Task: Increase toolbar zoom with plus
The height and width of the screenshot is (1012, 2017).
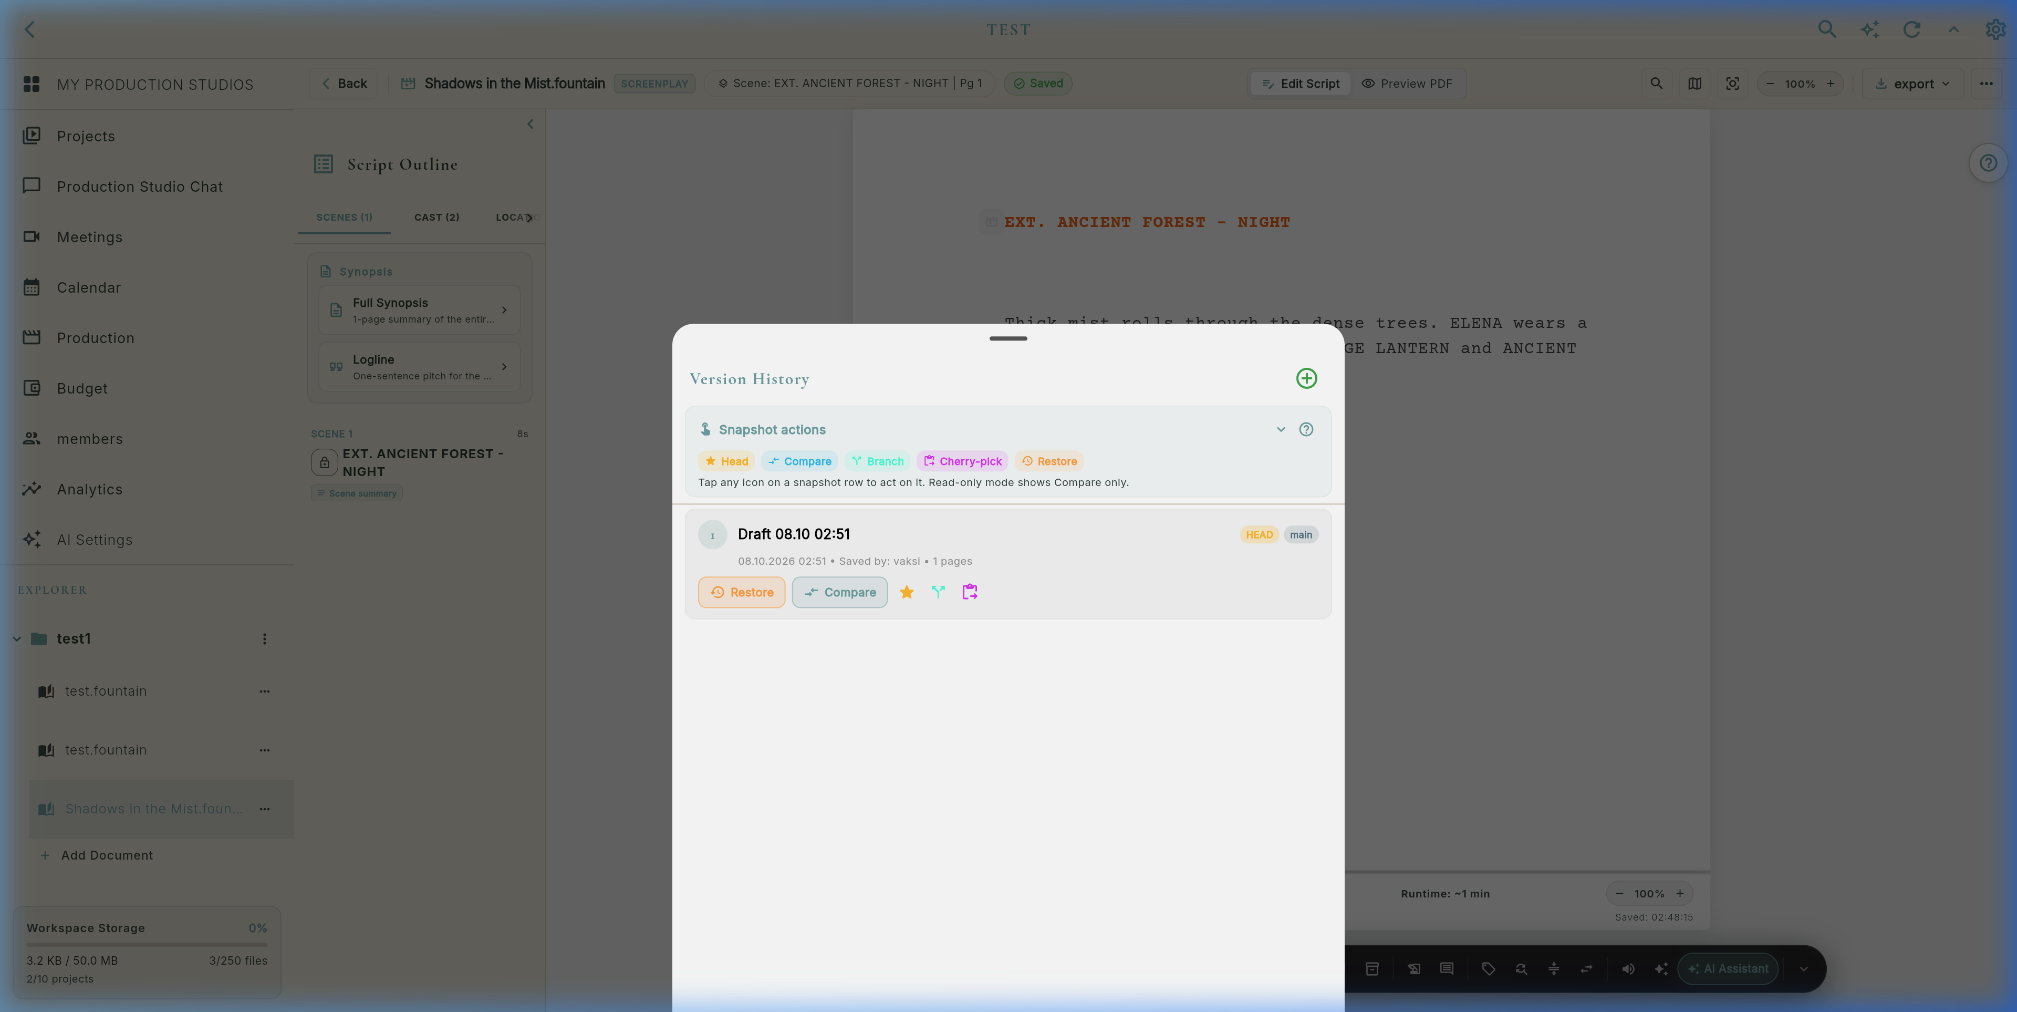Action: point(1831,84)
